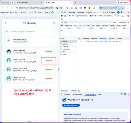Open the Headers tab of request
Screen dimensions: 131x123
(86, 39)
